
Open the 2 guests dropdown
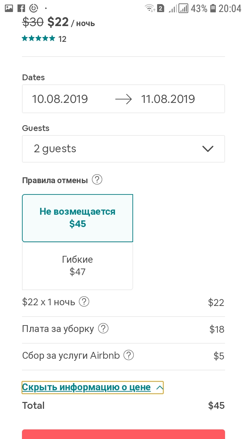pos(123,149)
